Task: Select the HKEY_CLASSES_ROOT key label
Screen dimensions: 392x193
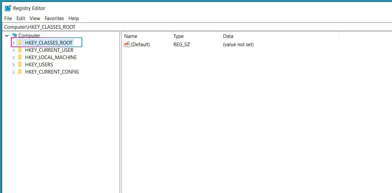Action: pos(49,43)
